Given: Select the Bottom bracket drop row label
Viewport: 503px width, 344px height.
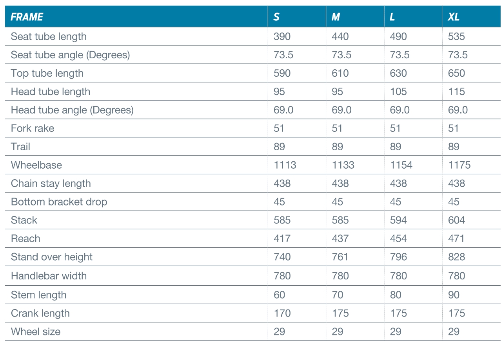Looking at the screenshot, I should pyautogui.click(x=59, y=202).
